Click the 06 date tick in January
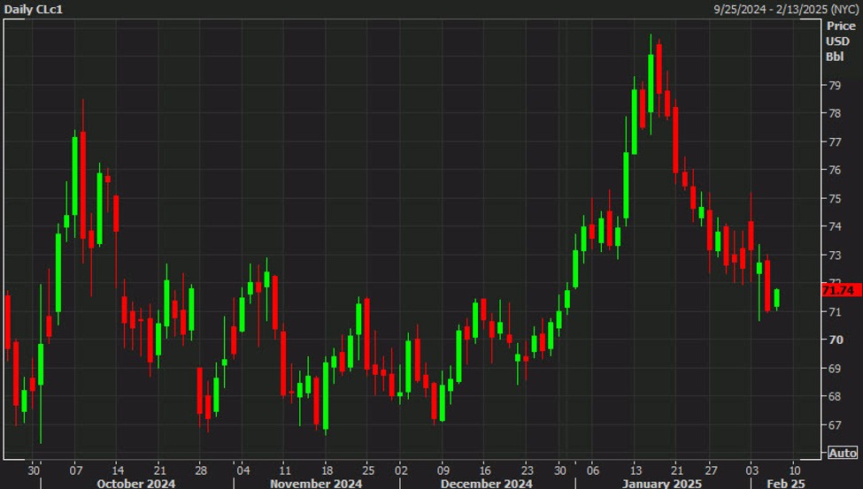The image size is (863, 489). pos(593,470)
